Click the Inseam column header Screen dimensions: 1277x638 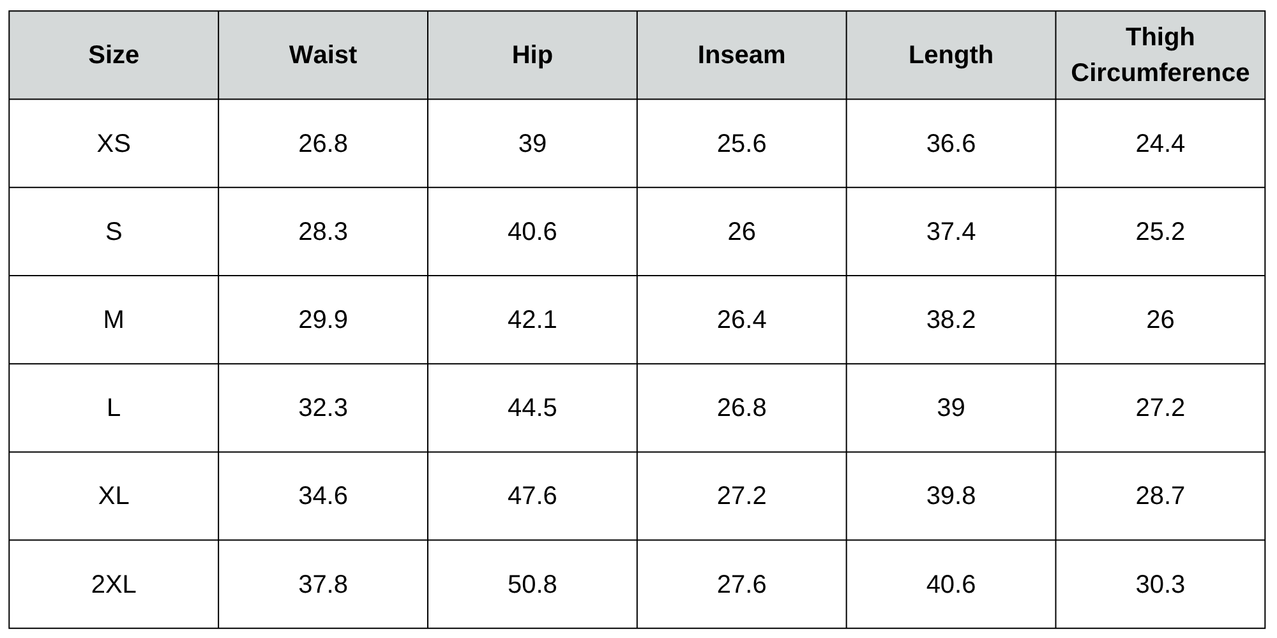tap(741, 55)
